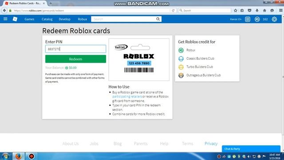The image size is (284, 160).
Task: Click the $0.00 balance amount
Action: 73,68
